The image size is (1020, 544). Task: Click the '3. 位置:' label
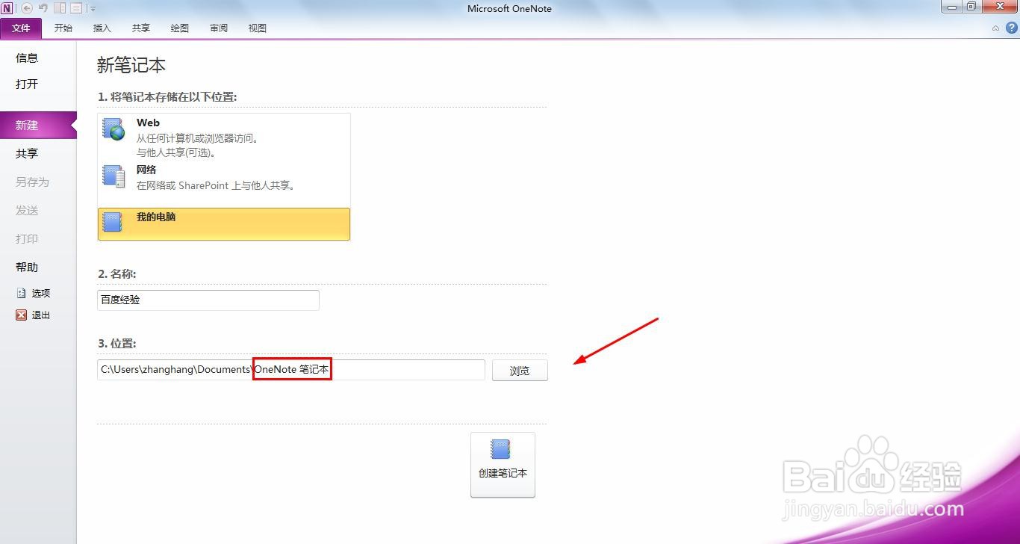(x=117, y=344)
